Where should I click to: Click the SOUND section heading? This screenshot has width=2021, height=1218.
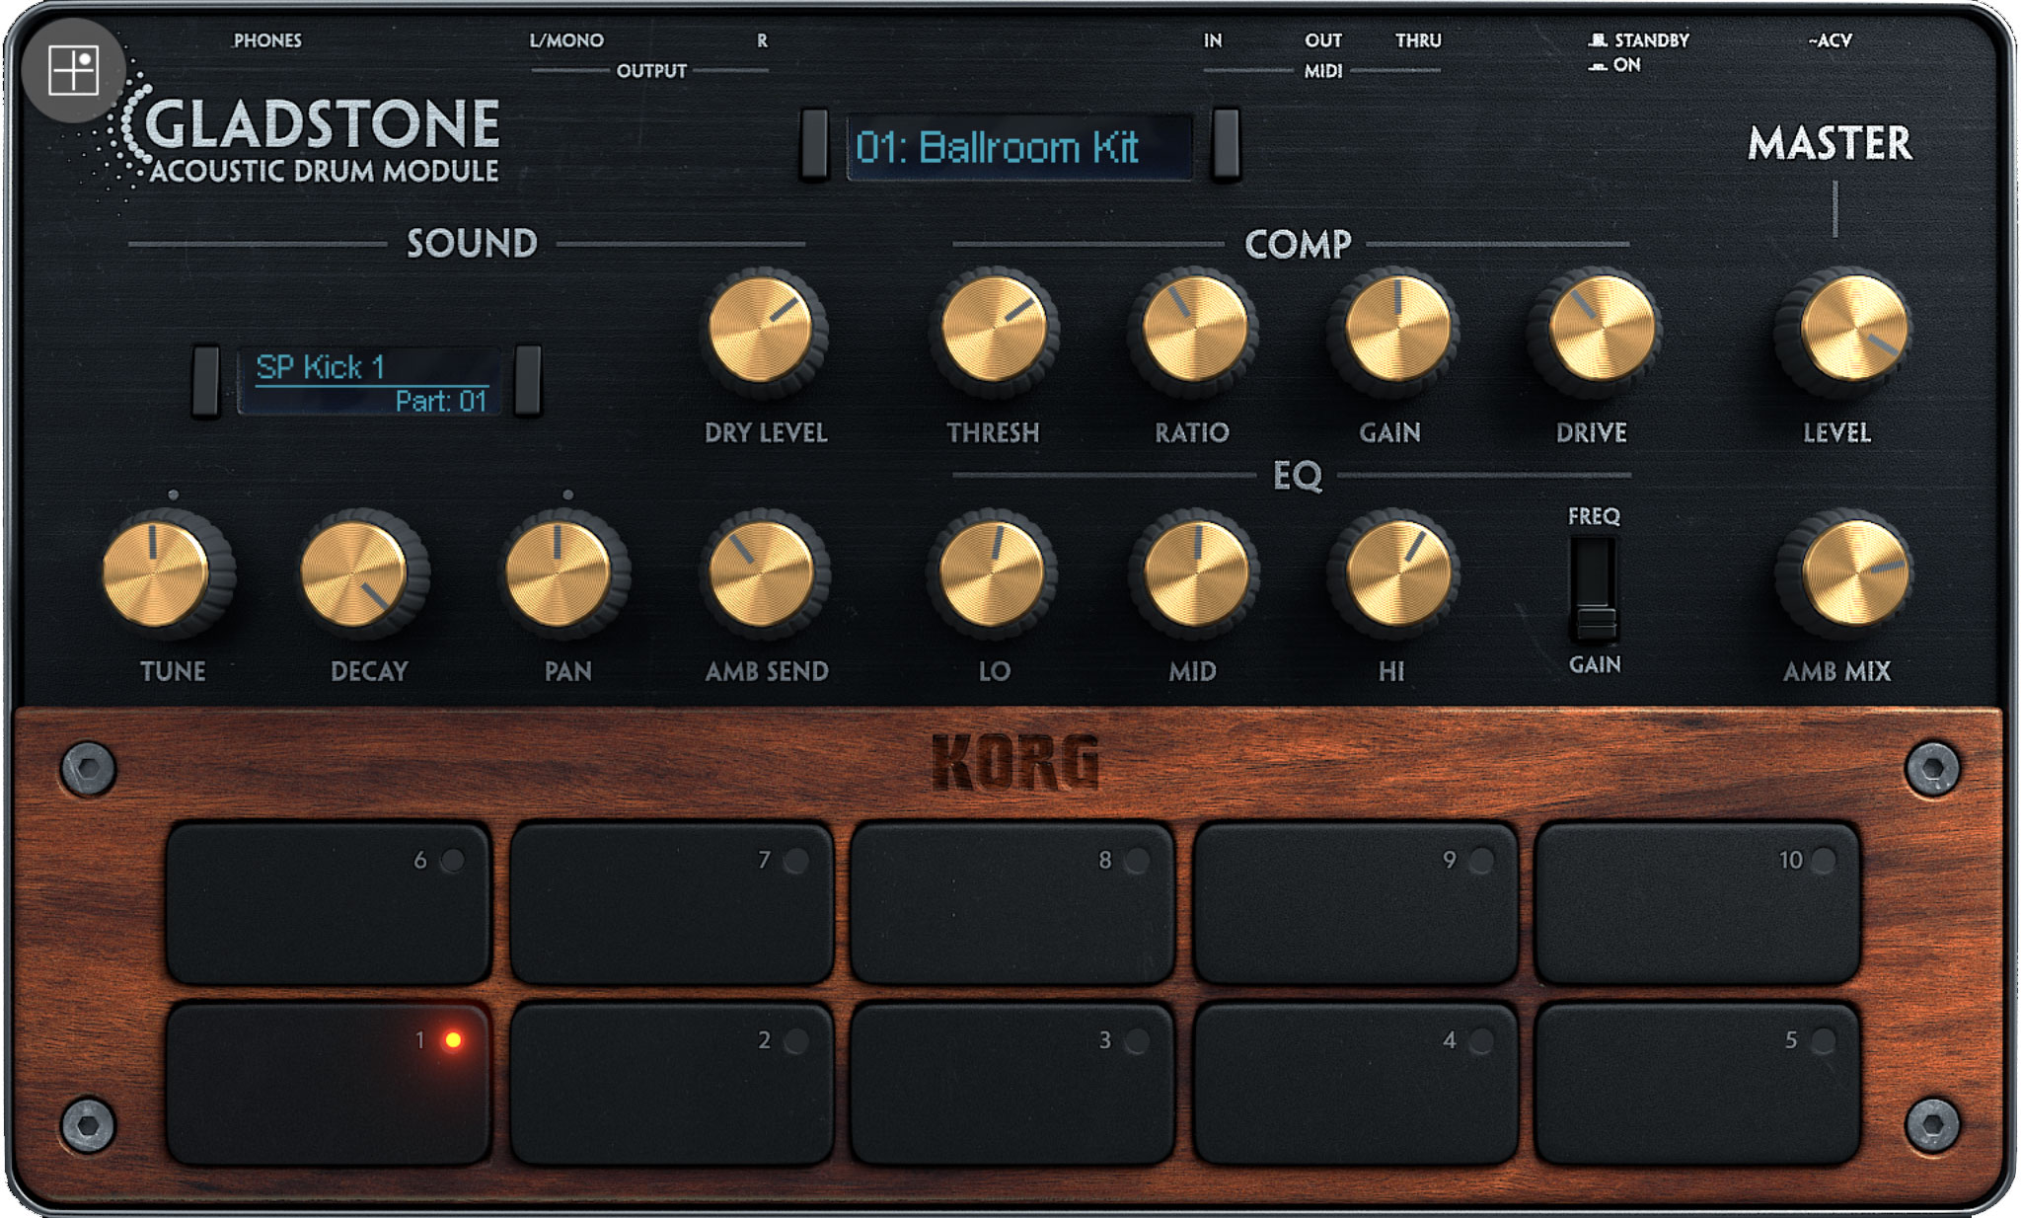point(473,244)
